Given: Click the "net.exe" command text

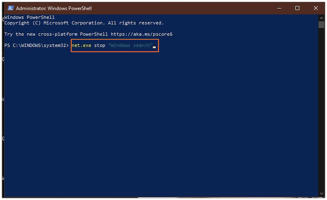Looking at the screenshot, I should tap(82, 45).
